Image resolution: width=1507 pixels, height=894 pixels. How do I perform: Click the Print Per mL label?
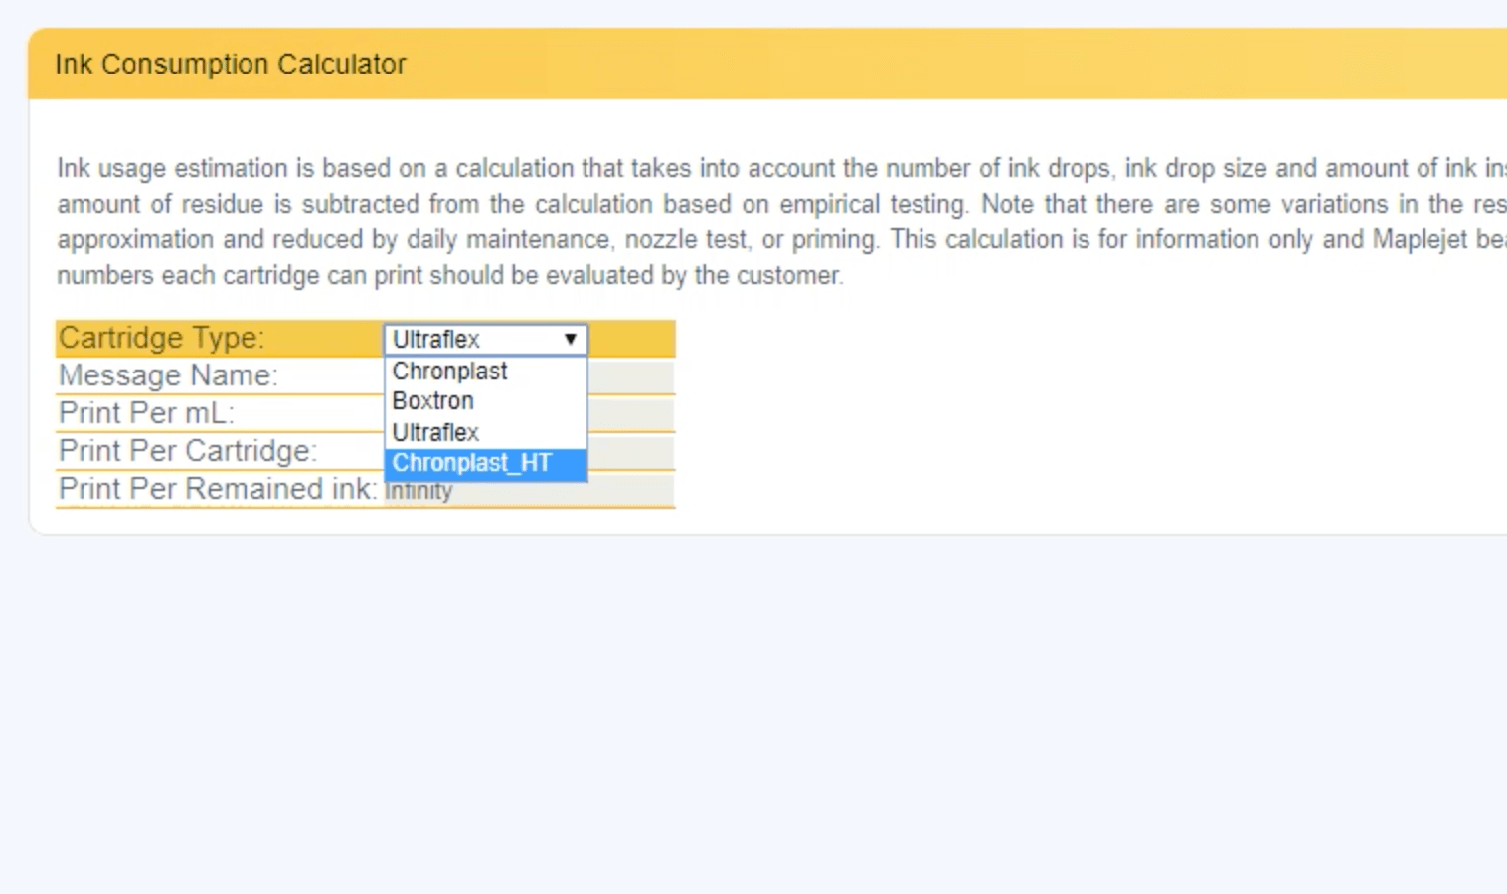click(x=145, y=412)
